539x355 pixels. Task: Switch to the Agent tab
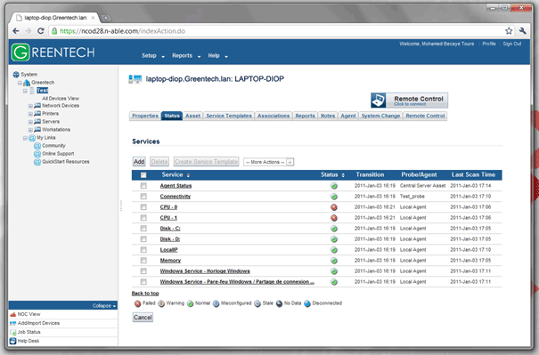click(x=348, y=116)
